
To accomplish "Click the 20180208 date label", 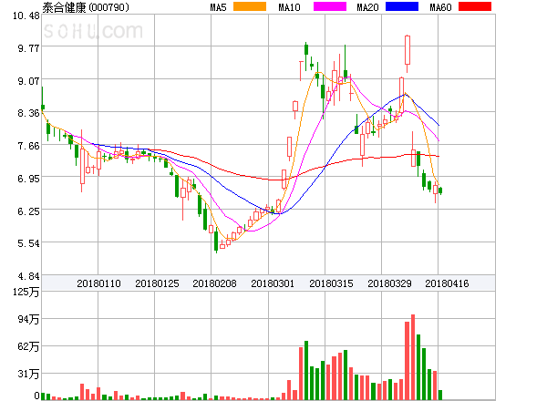I will (214, 283).
